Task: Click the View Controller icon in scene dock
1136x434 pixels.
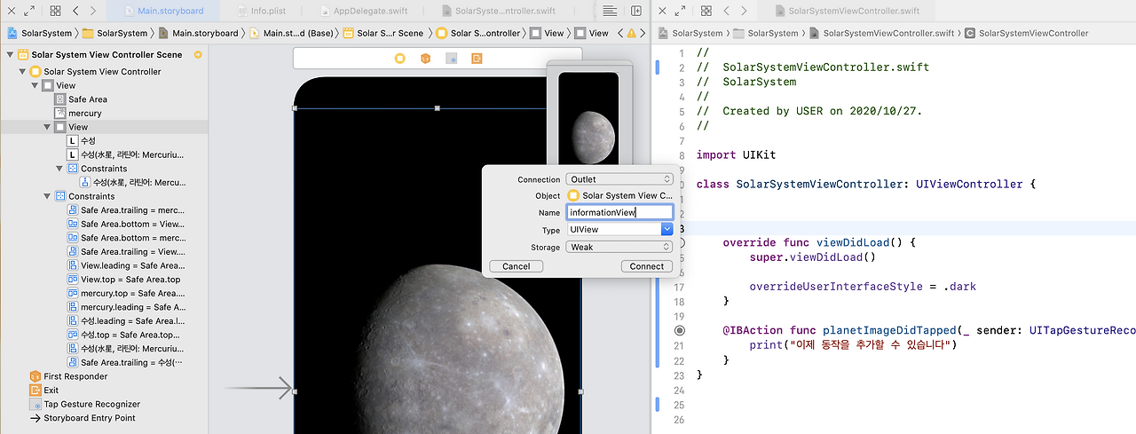Action: tap(399, 58)
